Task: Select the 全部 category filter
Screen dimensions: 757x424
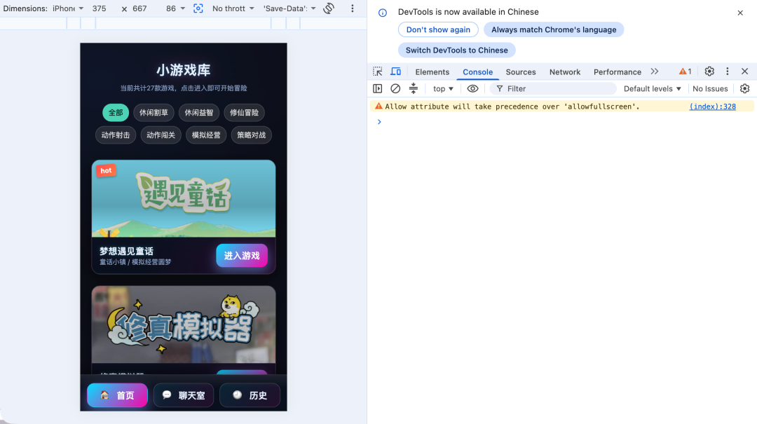Action: pos(116,113)
